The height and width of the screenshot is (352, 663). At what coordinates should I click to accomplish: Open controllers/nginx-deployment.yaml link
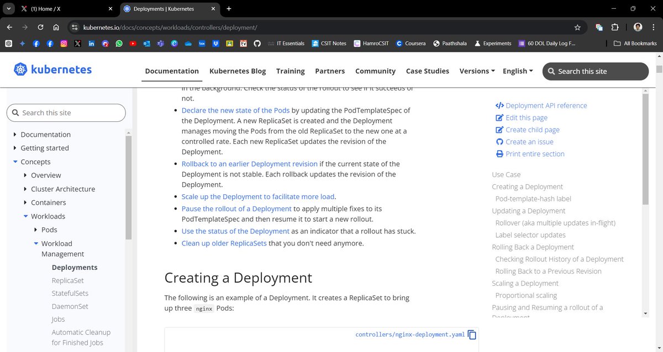[x=410, y=334]
